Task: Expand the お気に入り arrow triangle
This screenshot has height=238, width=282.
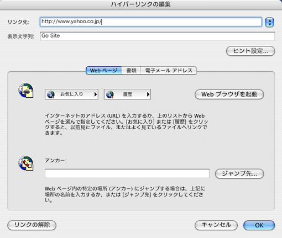Action: tap(96, 94)
